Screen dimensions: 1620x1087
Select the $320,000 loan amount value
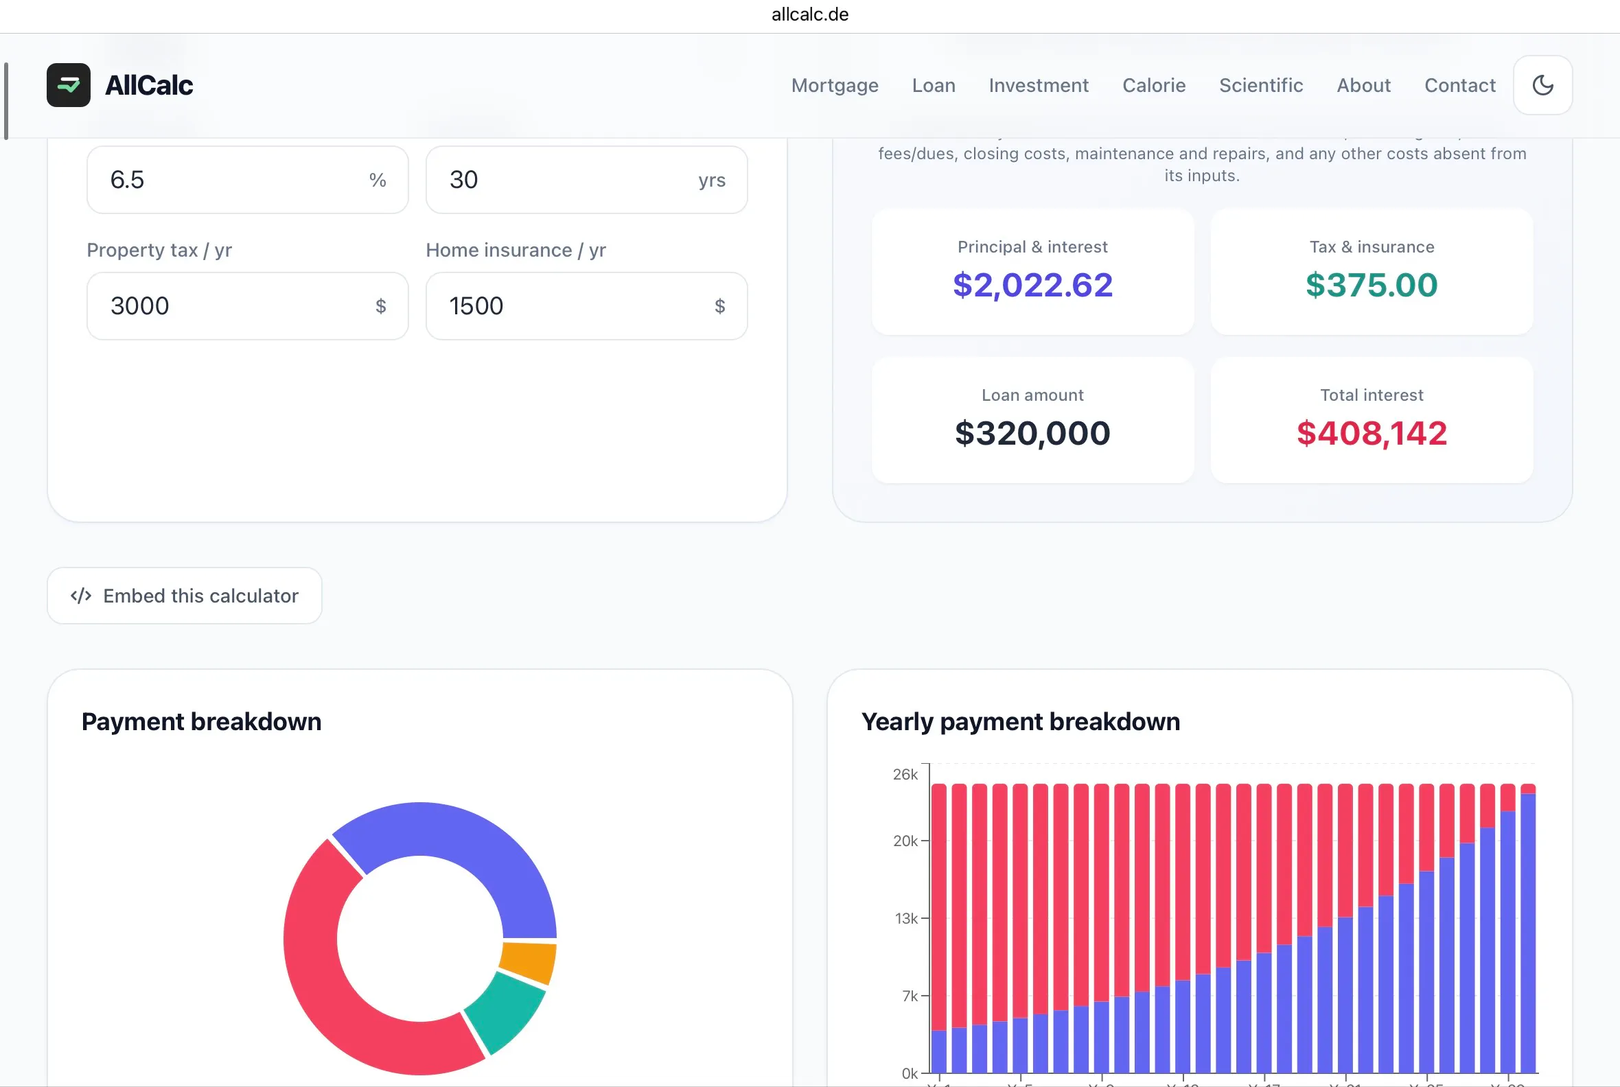[x=1032, y=433]
